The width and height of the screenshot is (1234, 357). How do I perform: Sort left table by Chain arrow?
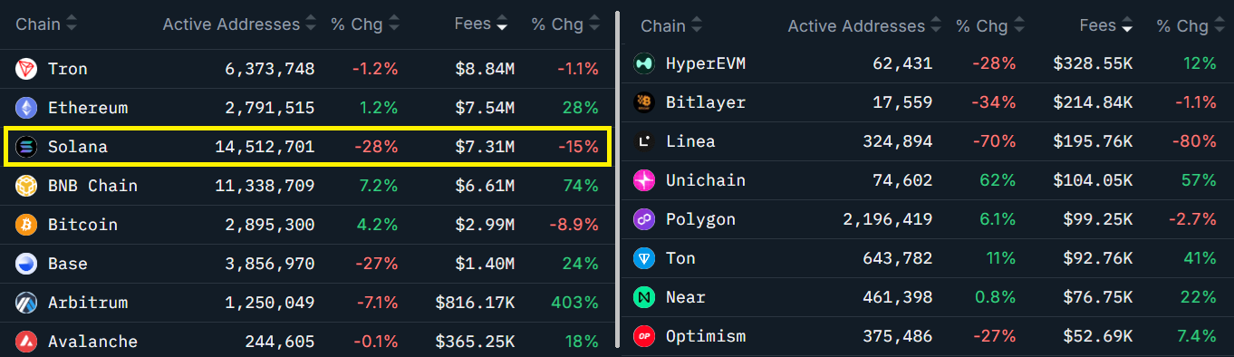click(72, 24)
